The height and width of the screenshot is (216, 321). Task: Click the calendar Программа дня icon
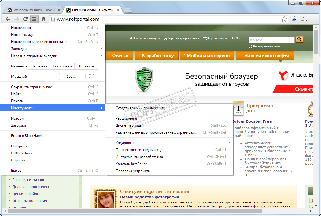coord(238,108)
